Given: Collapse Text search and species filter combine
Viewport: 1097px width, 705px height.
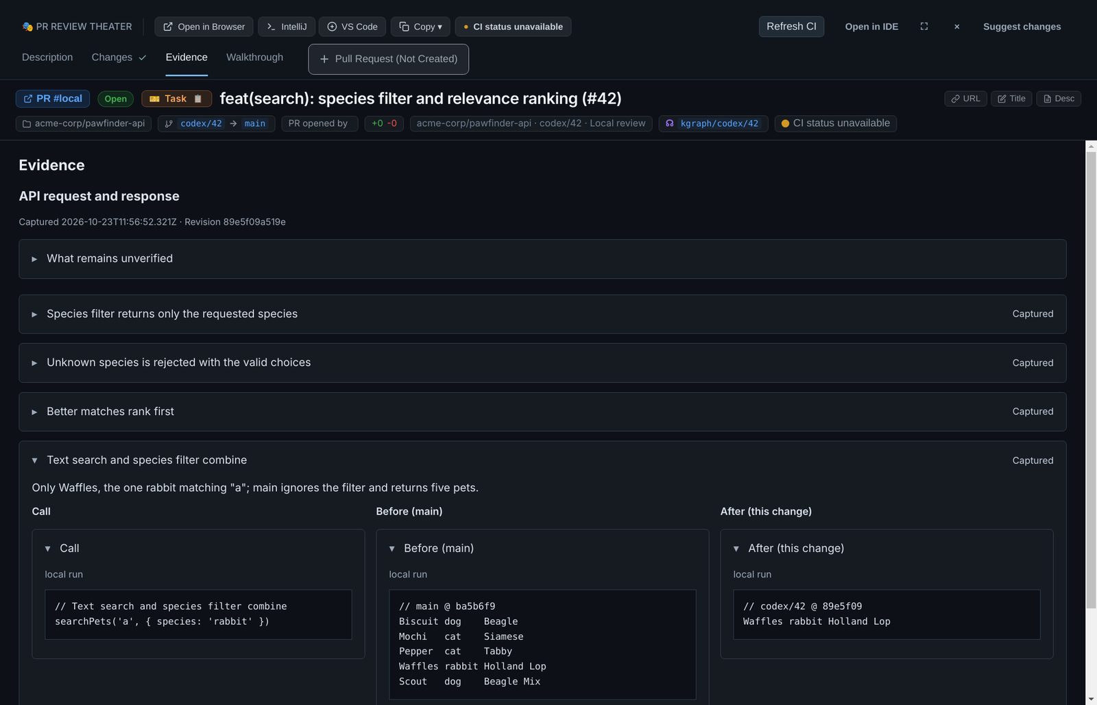Looking at the screenshot, I should click(x=542, y=460).
